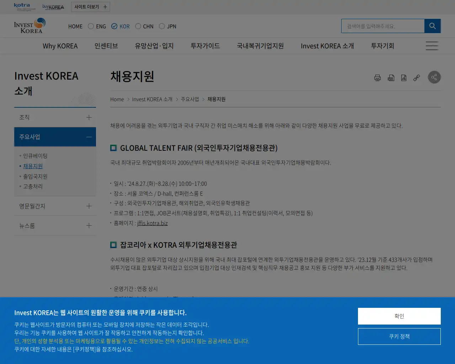455x364 pixels.
Task: Select the PDF download icon
Action: tap(391, 77)
